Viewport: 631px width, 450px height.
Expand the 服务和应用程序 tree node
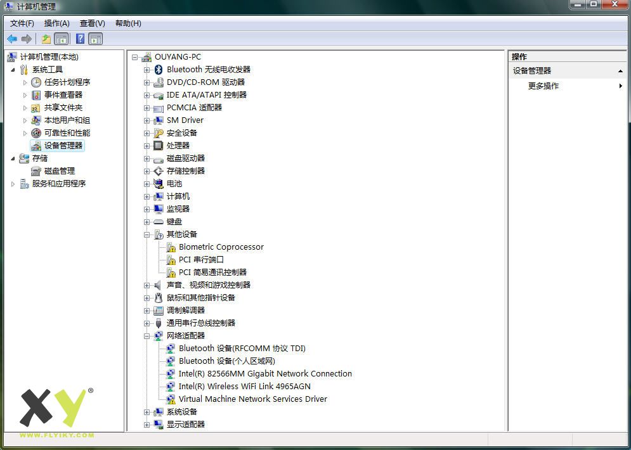(13, 184)
